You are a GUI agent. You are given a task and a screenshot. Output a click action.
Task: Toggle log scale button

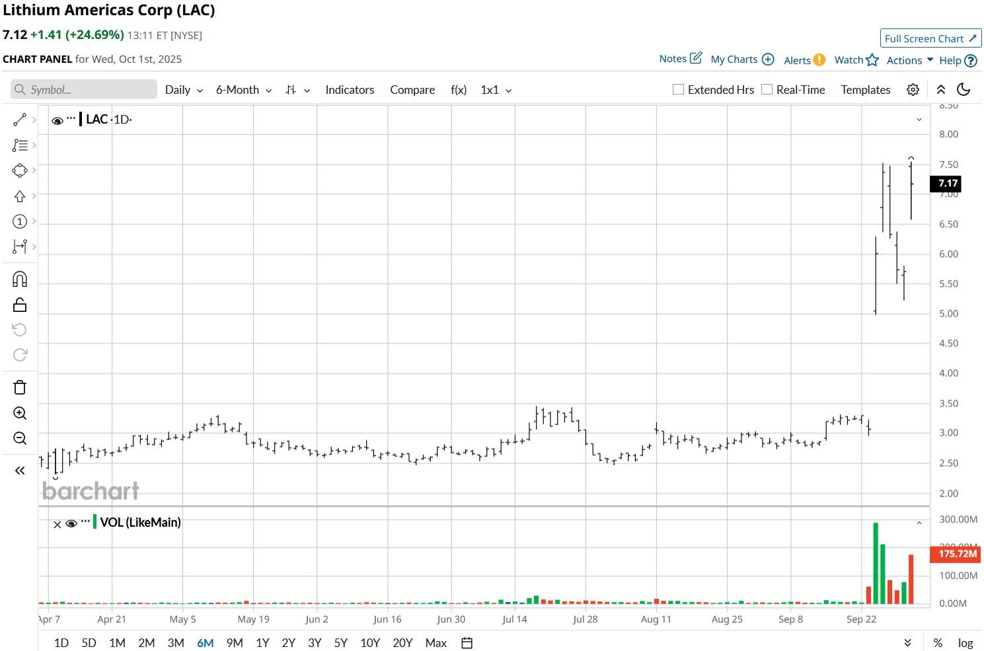click(965, 643)
